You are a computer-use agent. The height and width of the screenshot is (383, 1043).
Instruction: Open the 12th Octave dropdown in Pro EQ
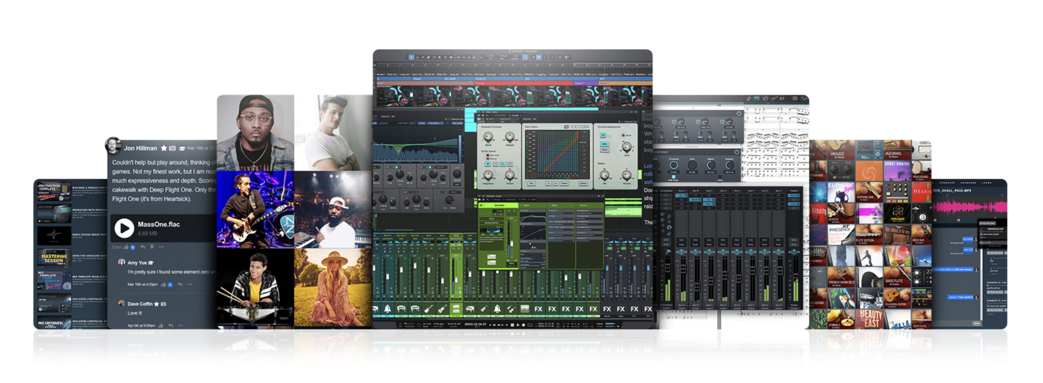point(435,123)
